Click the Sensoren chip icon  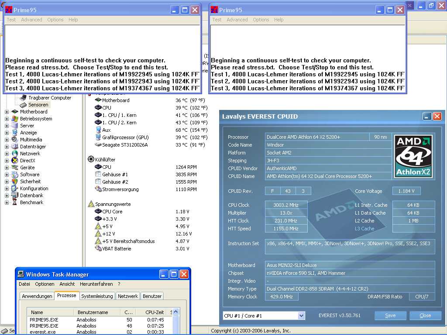pyautogui.click(x=23, y=105)
